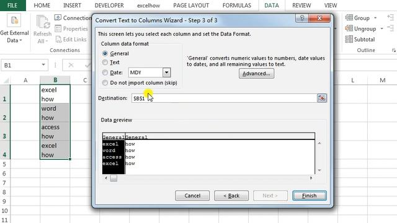
Task: Select the second preview column header General
Action: pos(136,137)
